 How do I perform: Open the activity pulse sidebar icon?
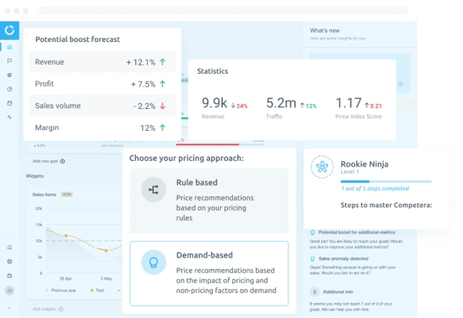[x=9, y=117]
